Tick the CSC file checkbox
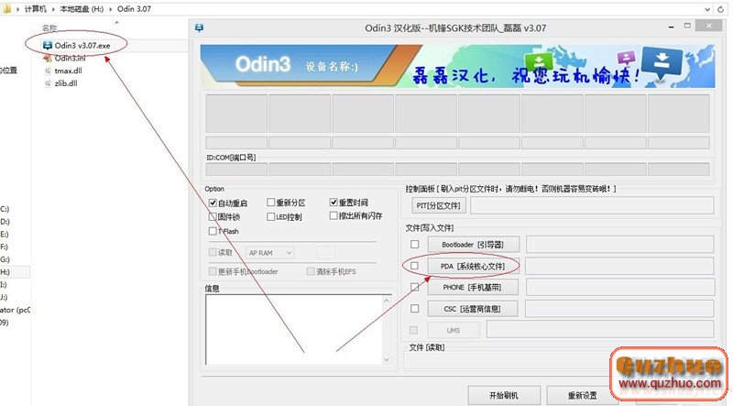733x406 pixels. pos(415,309)
